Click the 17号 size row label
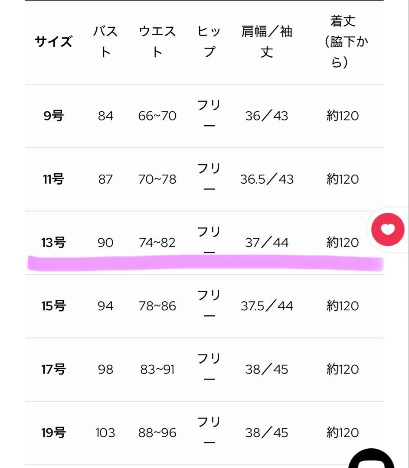Viewport: 409px width, 468px height. pos(53,369)
